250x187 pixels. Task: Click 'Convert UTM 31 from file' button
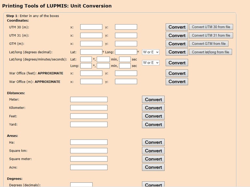211,35
